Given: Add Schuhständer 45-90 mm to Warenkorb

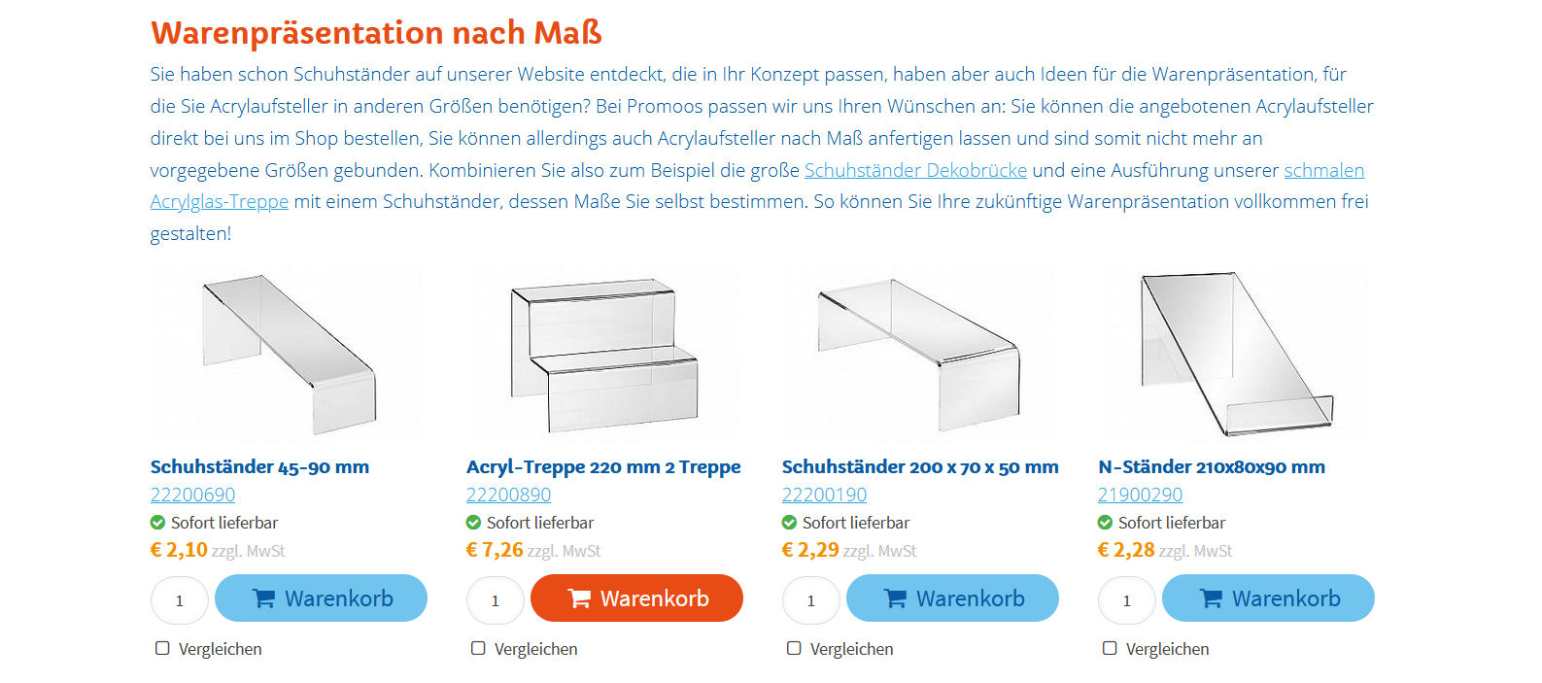Looking at the screenshot, I should [x=321, y=598].
